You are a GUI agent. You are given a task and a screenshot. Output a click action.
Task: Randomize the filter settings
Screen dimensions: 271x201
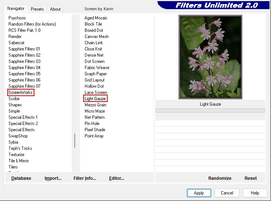220,178
